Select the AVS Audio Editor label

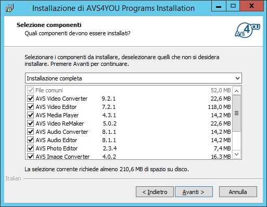(56, 140)
